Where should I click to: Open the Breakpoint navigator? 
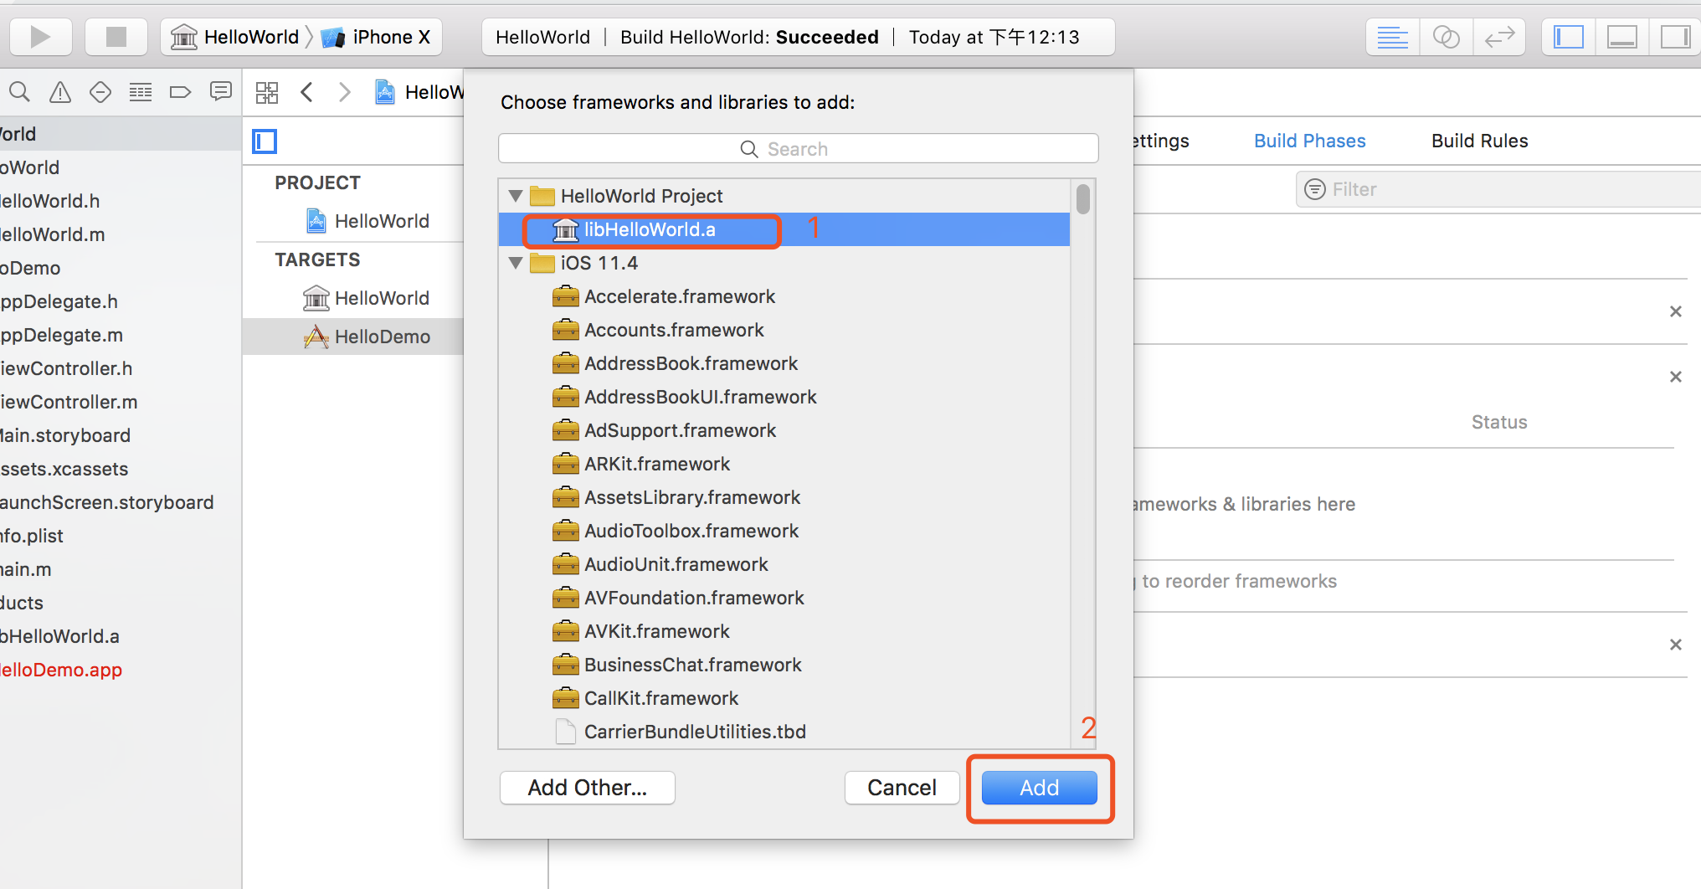[181, 92]
